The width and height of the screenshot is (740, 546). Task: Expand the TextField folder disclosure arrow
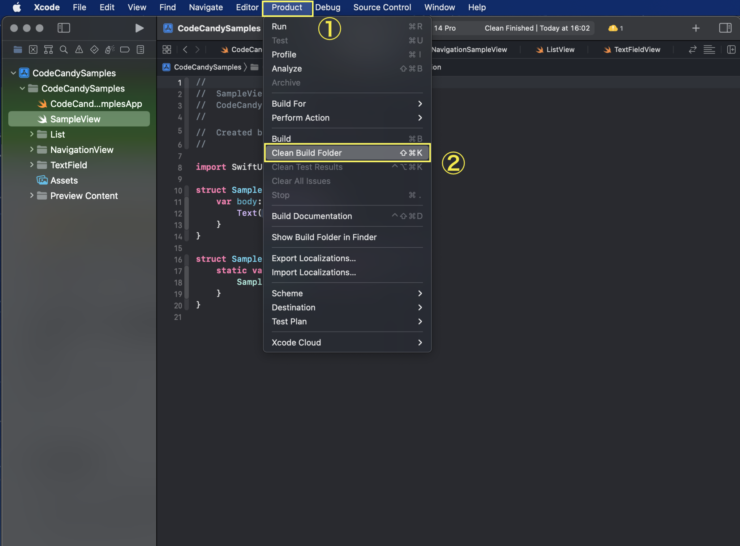[x=32, y=165]
